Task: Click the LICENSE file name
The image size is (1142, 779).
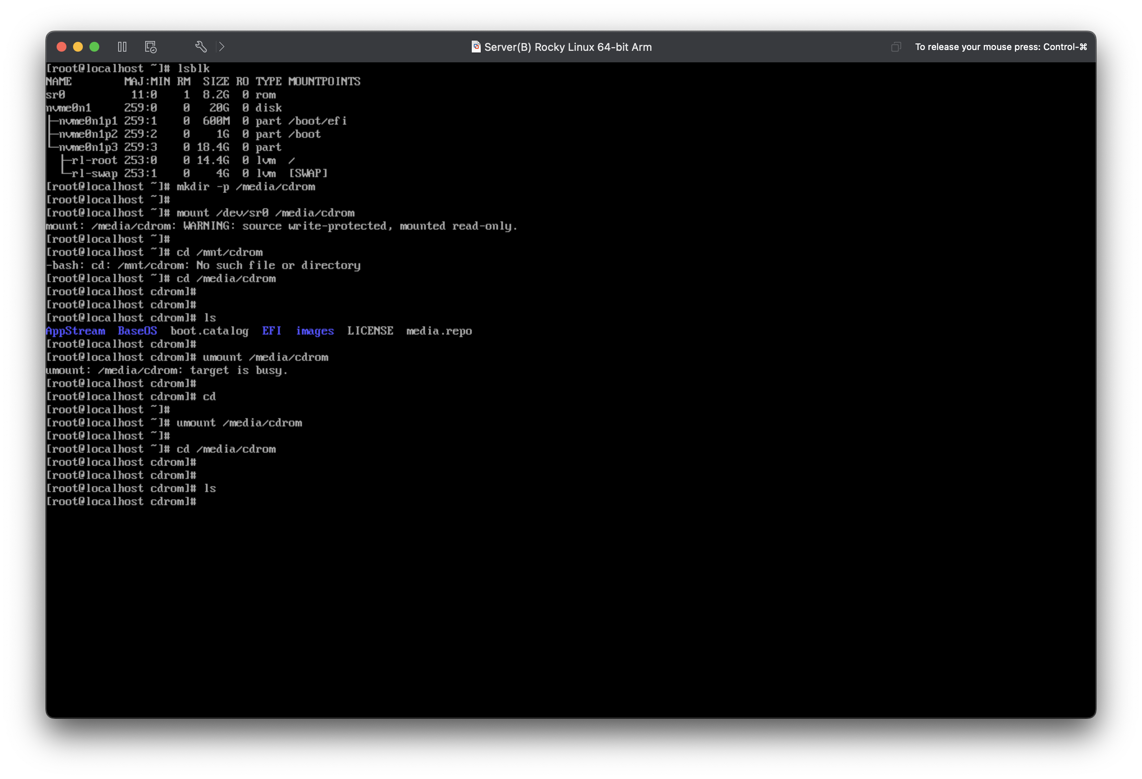Action: pos(370,331)
